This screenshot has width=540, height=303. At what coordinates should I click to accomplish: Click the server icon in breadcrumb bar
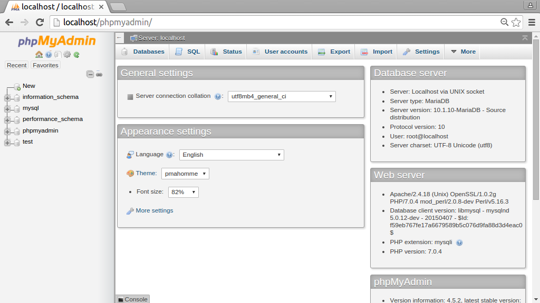(133, 38)
